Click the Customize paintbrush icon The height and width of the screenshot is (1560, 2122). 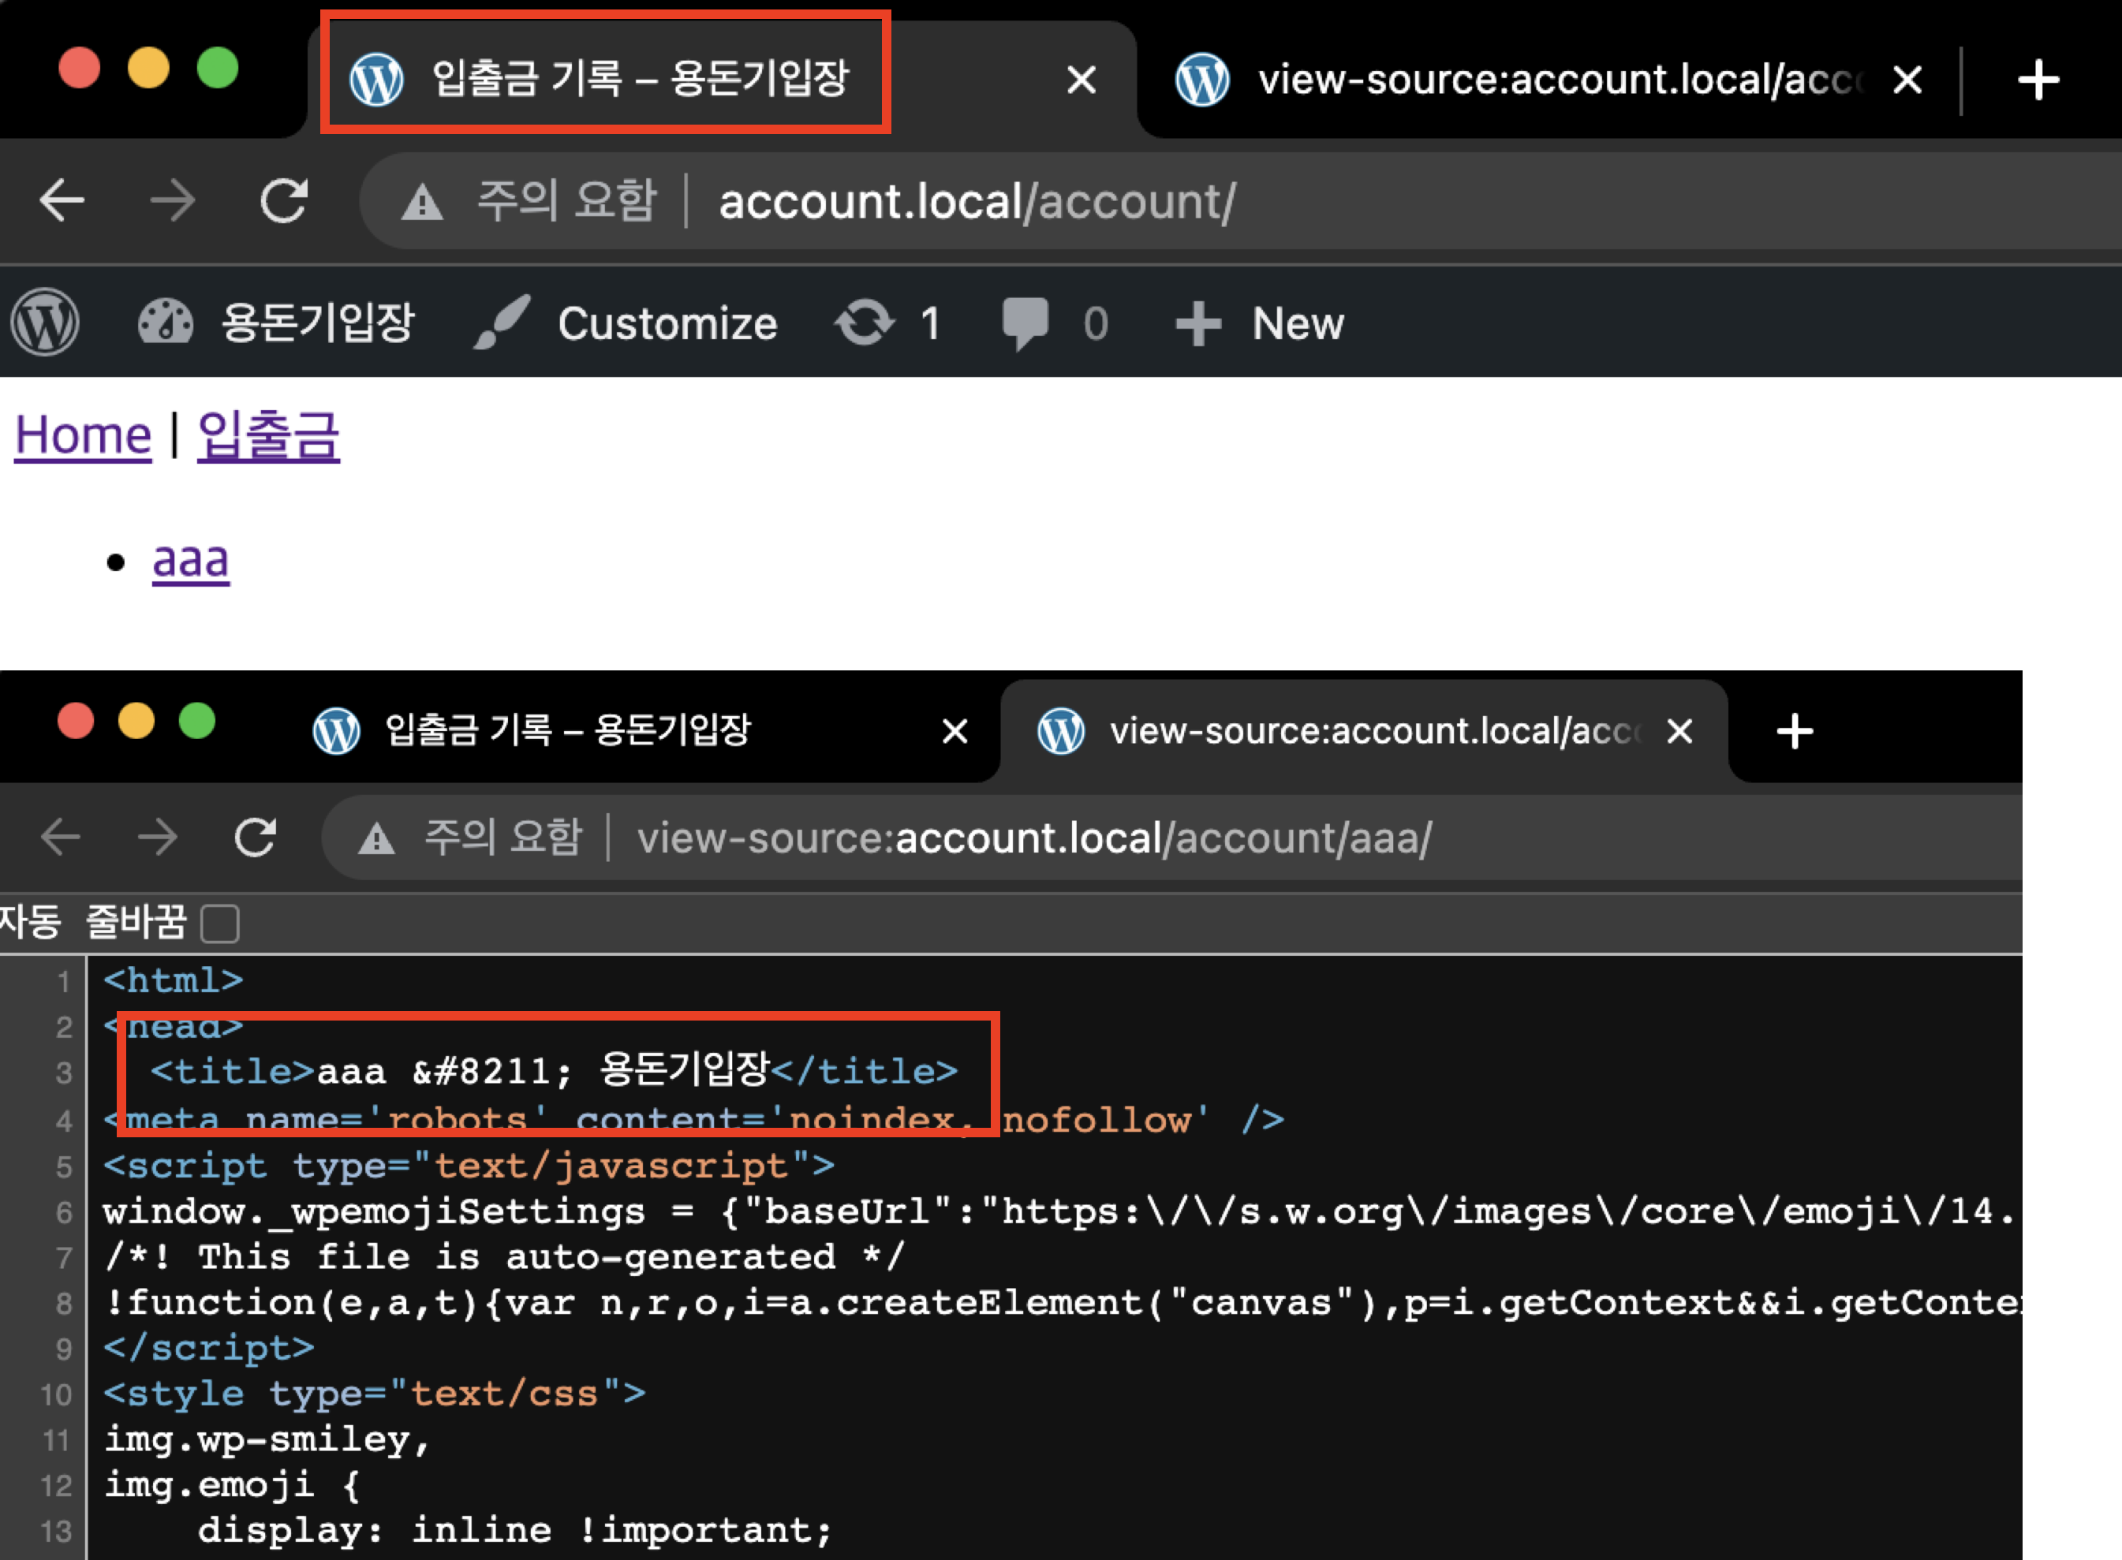click(x=502, y=323)
